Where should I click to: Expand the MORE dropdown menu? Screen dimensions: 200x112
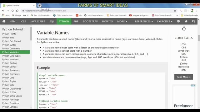[122, 21]
